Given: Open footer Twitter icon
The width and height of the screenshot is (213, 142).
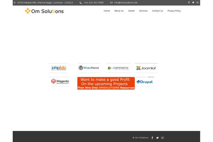Looking at the screenshot, I should [x=157, y=138].
